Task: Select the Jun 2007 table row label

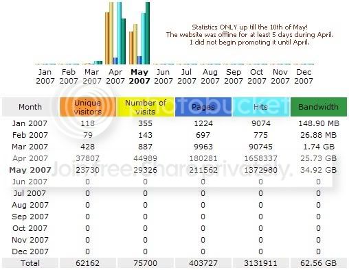Action: 30,182
